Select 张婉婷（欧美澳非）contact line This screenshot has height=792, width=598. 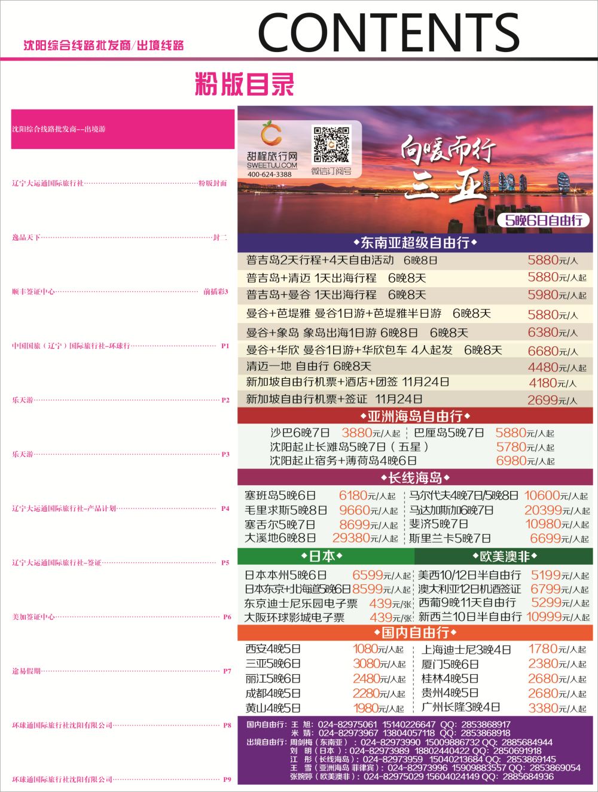[x=422, y=776]
